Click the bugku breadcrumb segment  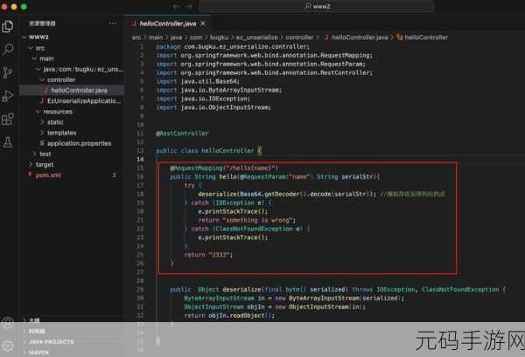220,38
